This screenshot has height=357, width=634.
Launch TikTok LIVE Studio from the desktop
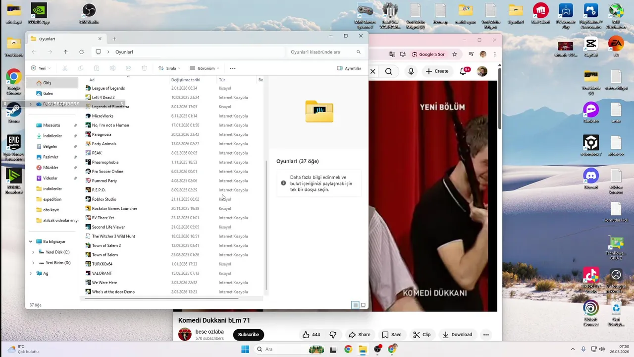tap(591, 279)
